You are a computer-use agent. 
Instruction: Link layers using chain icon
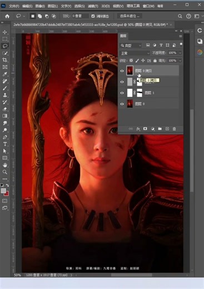(131, 129)
